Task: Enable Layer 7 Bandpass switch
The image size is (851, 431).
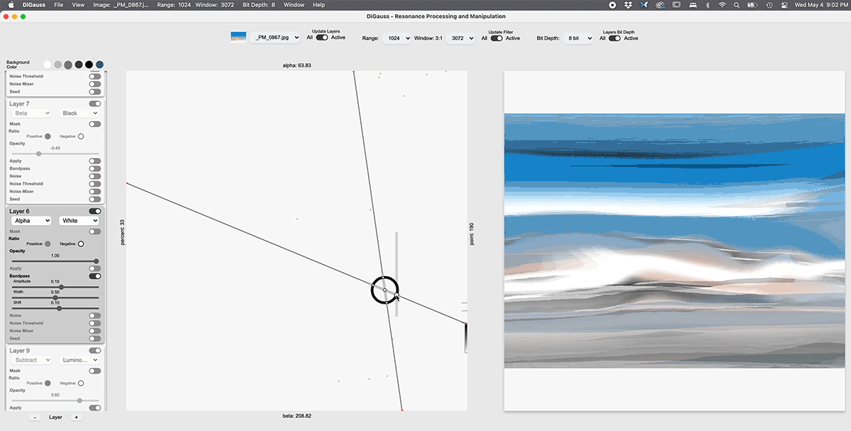Action: click(x=94, y=168)
